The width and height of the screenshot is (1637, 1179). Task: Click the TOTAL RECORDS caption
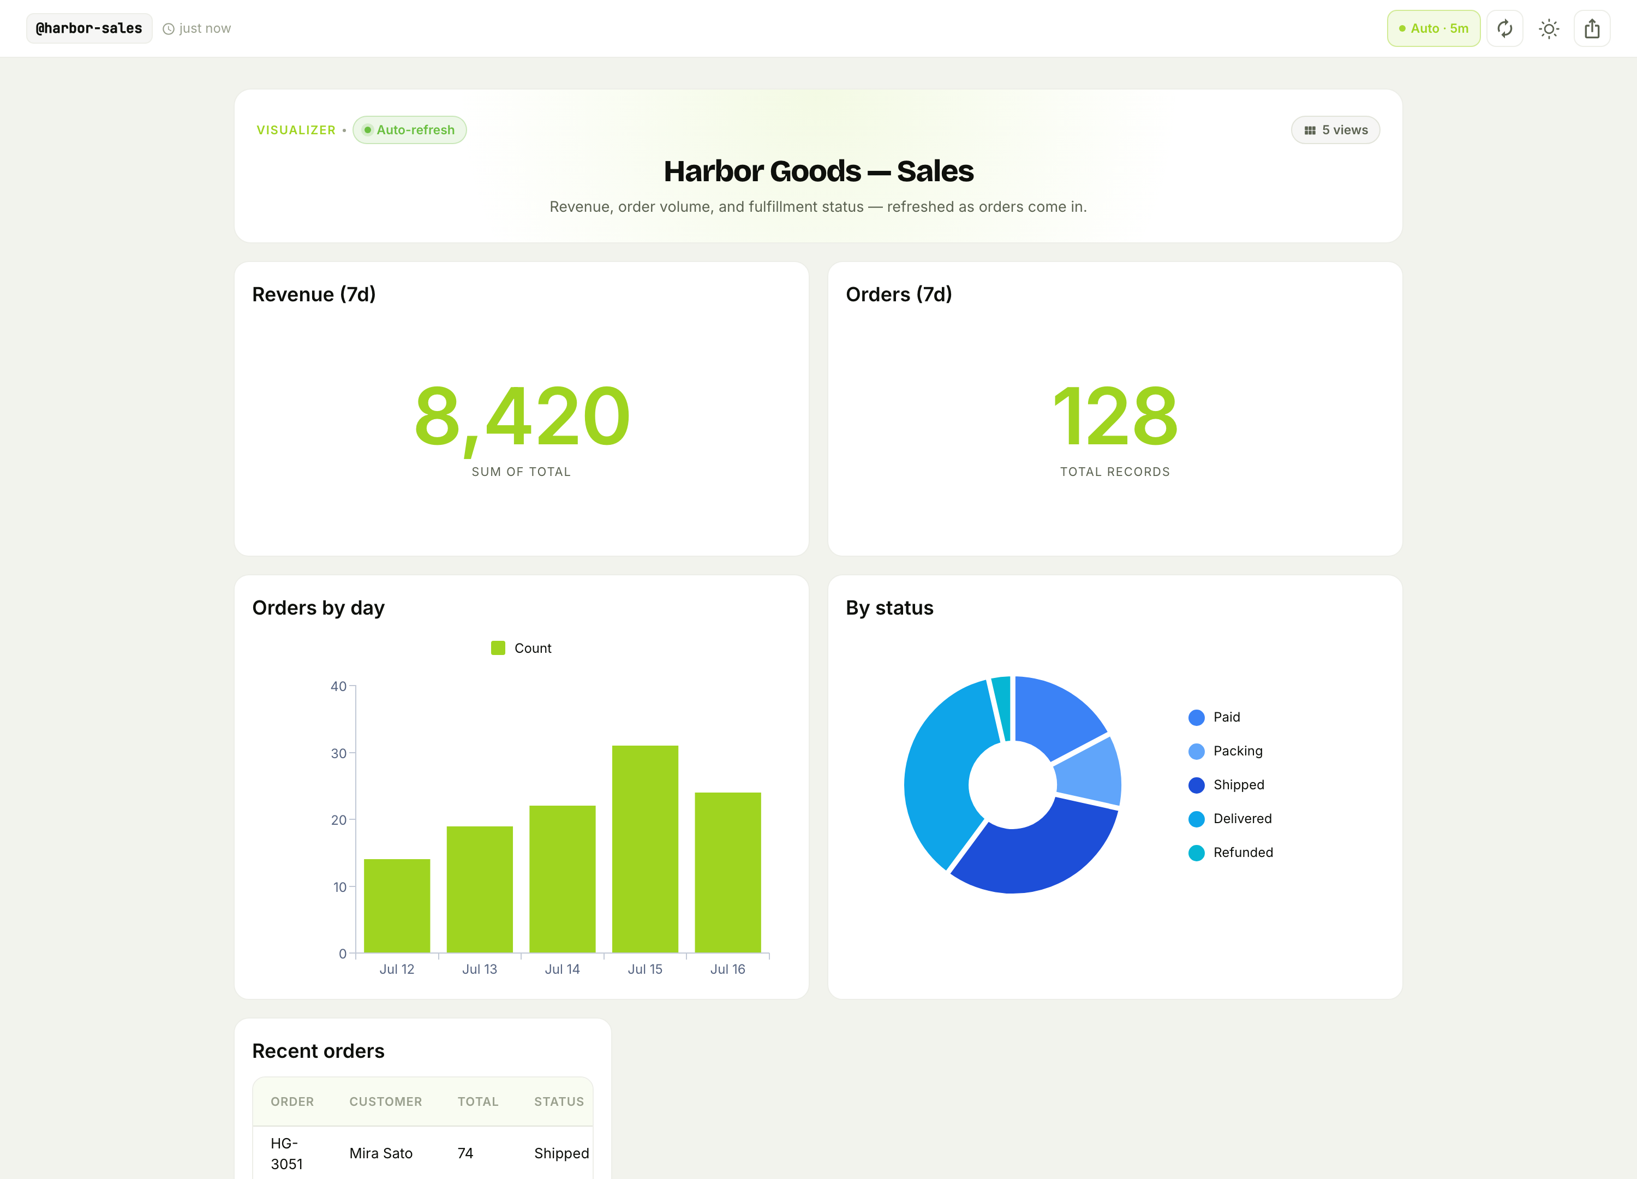[x=1115, y=472]
